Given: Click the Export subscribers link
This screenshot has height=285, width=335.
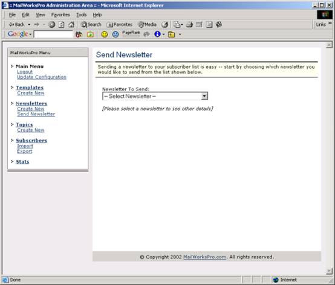Looking at the screenshot, I should [25, 151].
